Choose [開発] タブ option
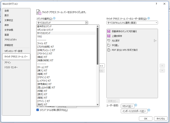This screenshot has height=123, width=170. (x=66, y=98)
